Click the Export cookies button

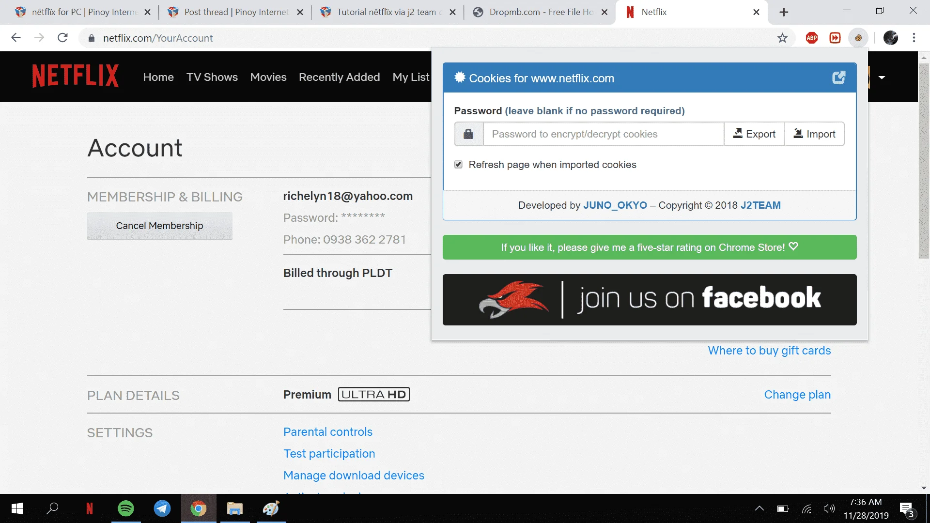(x=754, y=134)
